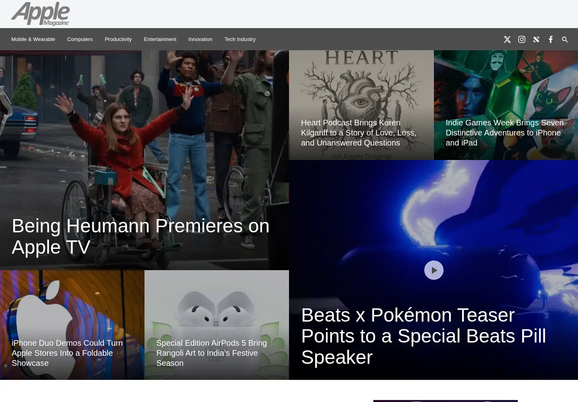This screenshot has height=402, width=578.
Task: Open iPhone Duo Demos article headline
Action: tap(67, 353)
